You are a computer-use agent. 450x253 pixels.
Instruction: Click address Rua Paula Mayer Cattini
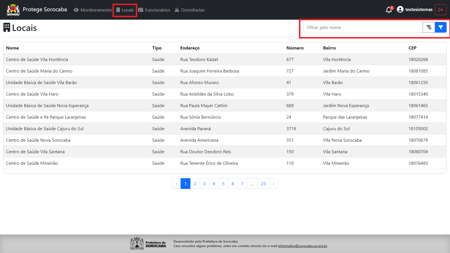click(x=204, y=105)
